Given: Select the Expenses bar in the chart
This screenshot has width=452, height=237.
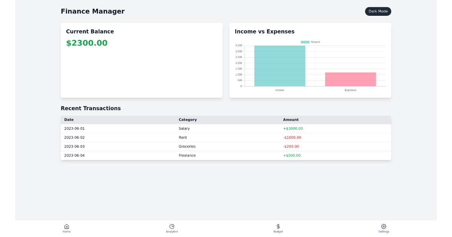Looking at the screenshot, I should click(350, 79).
